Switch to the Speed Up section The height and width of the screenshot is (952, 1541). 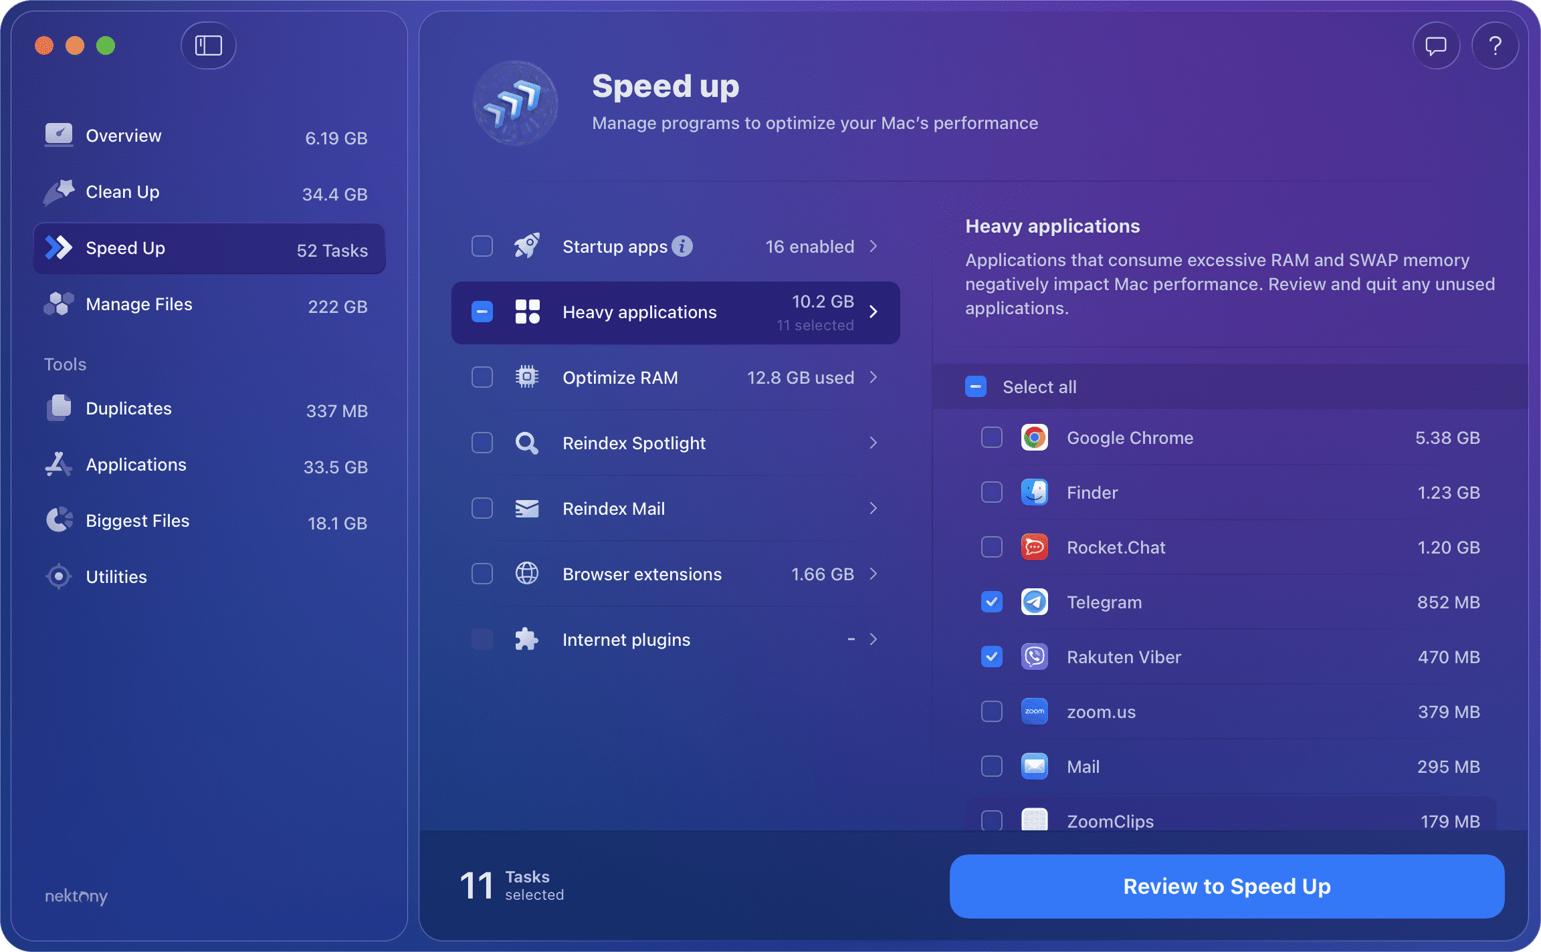(125, 248)
